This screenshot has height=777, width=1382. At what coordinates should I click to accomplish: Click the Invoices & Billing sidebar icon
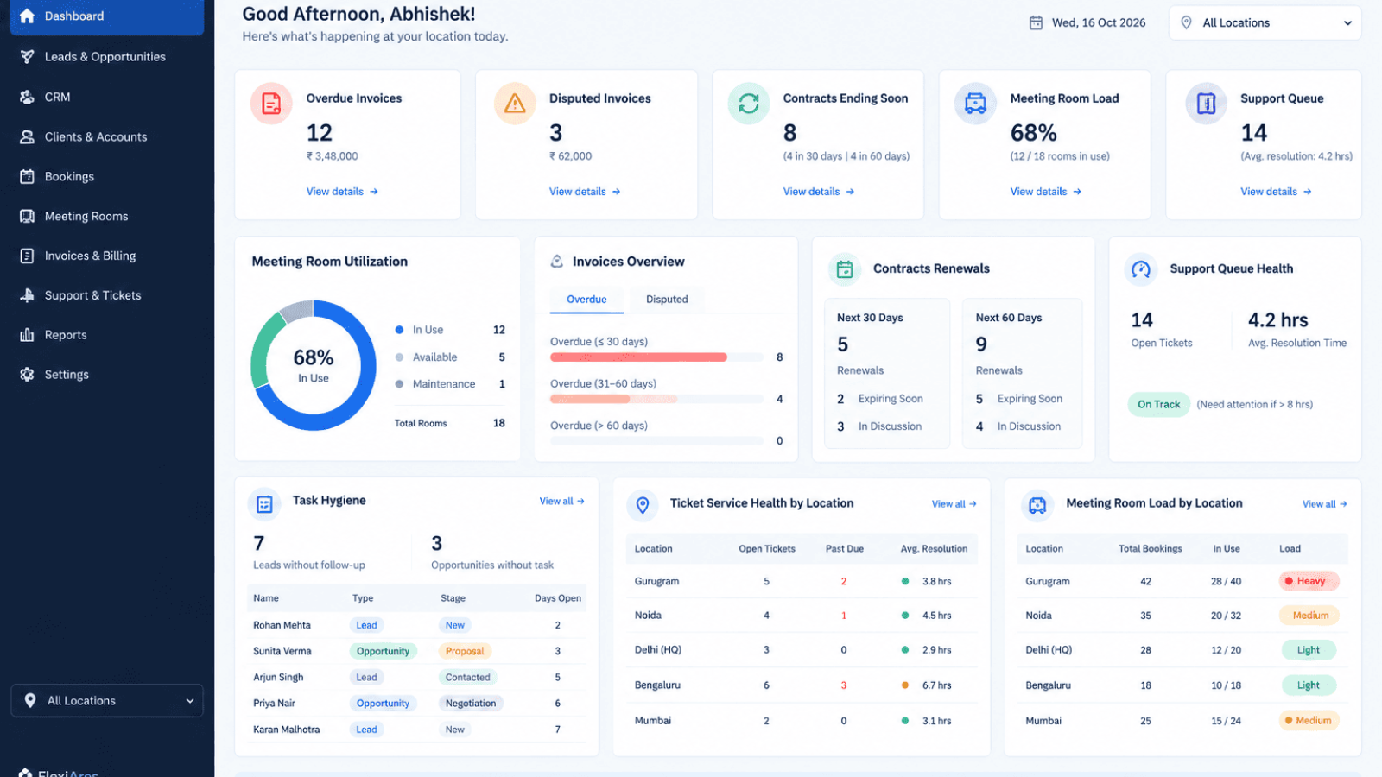tap(27, 256)
